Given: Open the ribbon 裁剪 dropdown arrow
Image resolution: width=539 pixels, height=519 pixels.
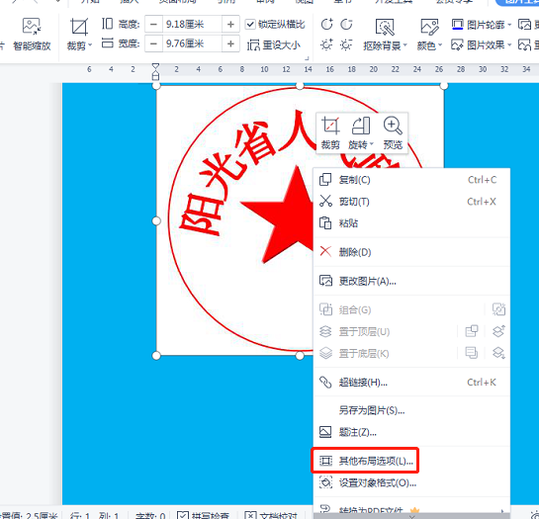Looking at the screenshot, I should [90, 45].
